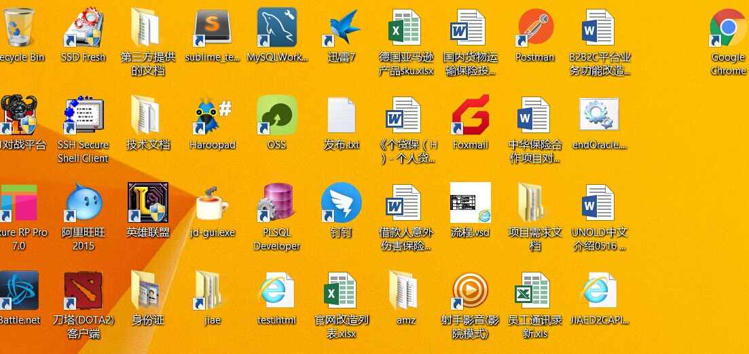Select the 中华保险合作项目对 Word document

[x=534, y=115]
